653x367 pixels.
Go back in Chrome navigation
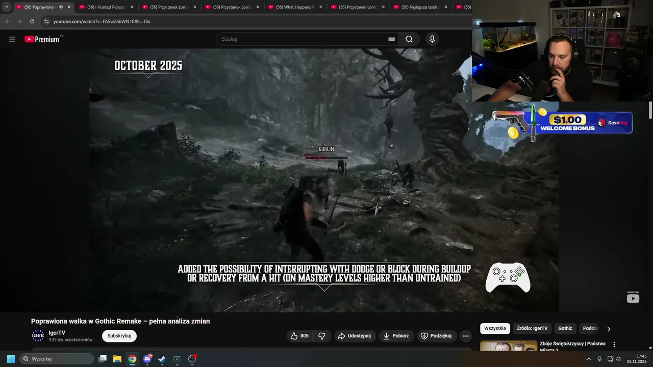click(x=7, y=21)
